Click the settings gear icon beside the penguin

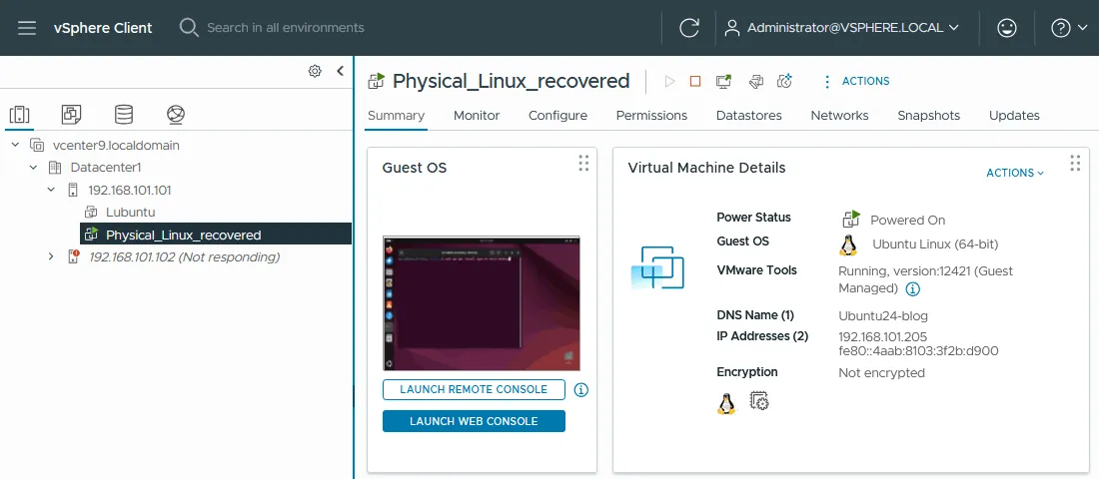click(759, 401)
